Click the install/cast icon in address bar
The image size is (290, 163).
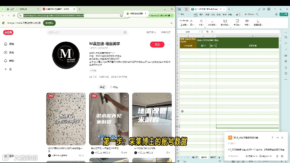coord(121,16)
